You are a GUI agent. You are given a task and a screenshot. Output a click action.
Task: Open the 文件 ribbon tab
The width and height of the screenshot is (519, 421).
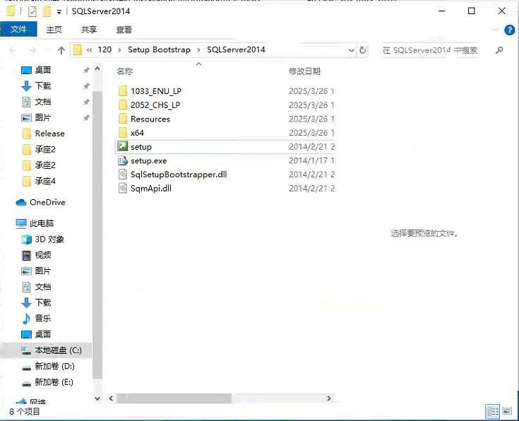tap(18, 30)
